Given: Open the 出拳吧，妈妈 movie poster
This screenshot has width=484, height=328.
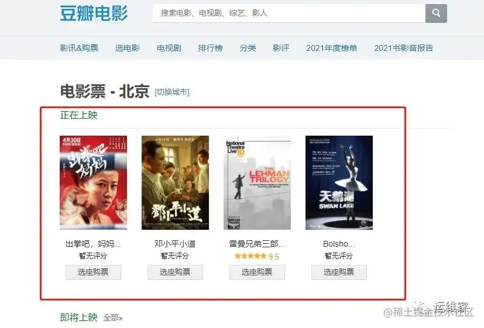Looking at the screenshot, I should pos(93,182).
